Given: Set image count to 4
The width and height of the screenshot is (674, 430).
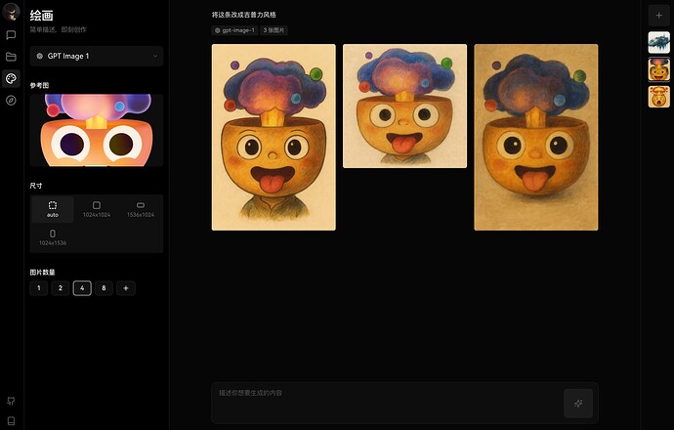Looking at the screenshot, I should click(82, 288).
